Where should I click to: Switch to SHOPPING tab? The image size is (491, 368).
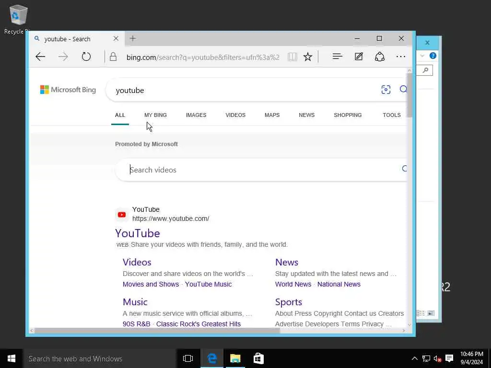pyautogui.click(x=348, y=115)
